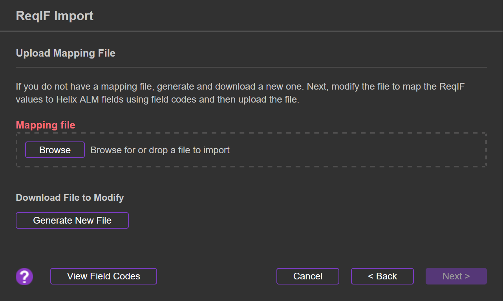Click the red Mapping file label

pyautogui.click(x=46, y=125)
